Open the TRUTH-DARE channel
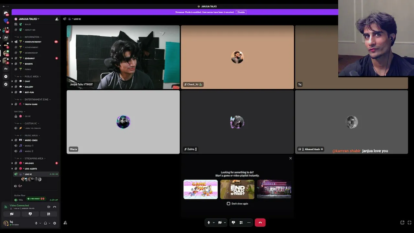The image size is (414, 233). click(36, 104)
